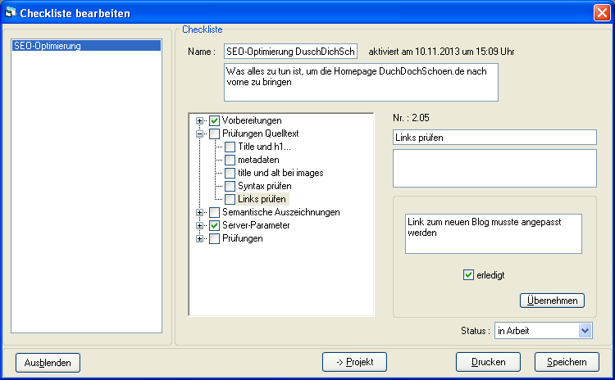The height and width of the screenshot is (380, 615).
Task: Click the -> Projekt button
Action: click(x=354, y=362)
